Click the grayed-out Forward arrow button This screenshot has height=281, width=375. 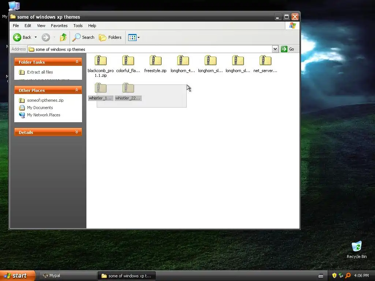[x=46, y=37]
